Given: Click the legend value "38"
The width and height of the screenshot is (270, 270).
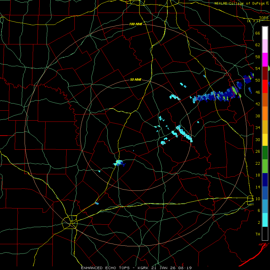Looking at the screenshot, I should point(258,116).
